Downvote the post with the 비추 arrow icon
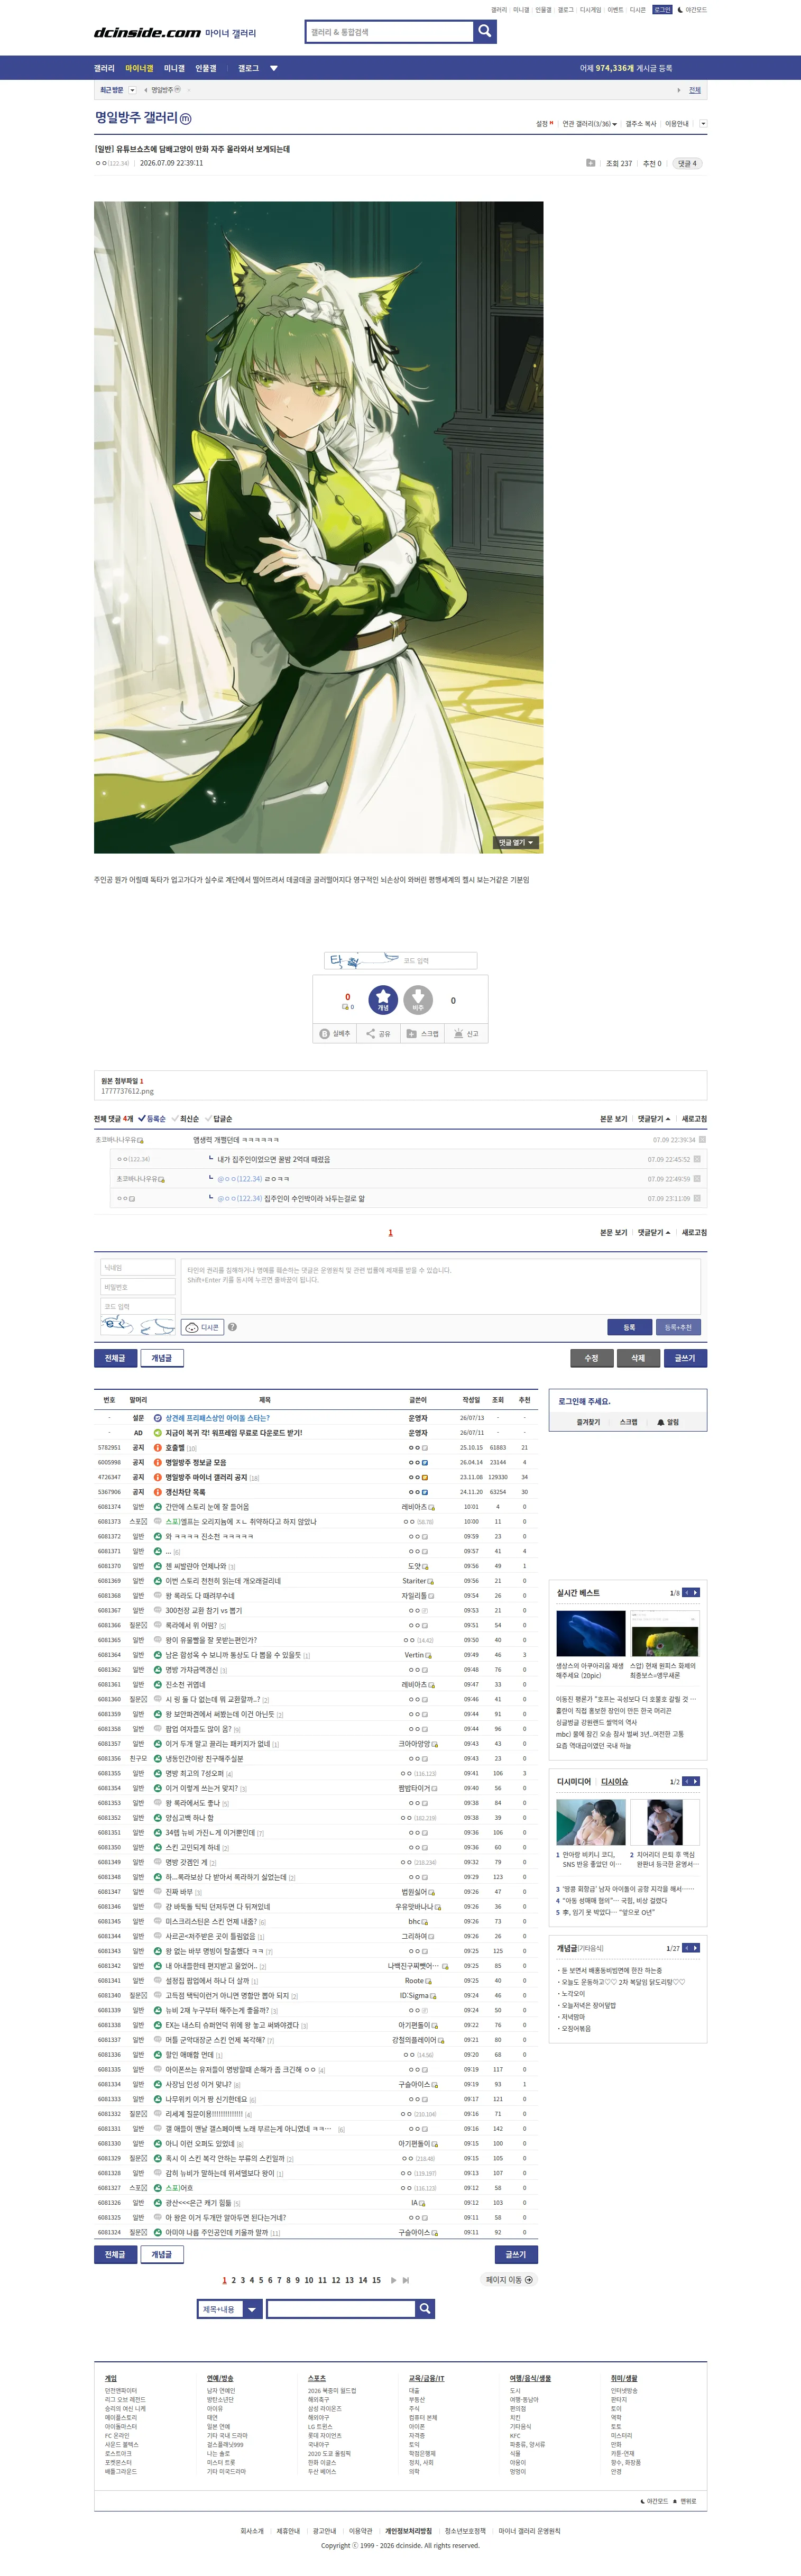Image resolution: width=801 pixels, height=2576 pixels. pyautogui.click(x=418, y=1000)
